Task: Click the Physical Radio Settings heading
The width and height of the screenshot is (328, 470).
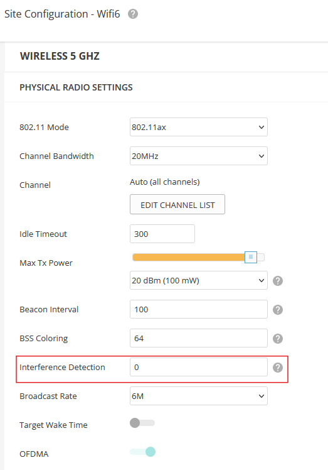Action: (76, 87)
